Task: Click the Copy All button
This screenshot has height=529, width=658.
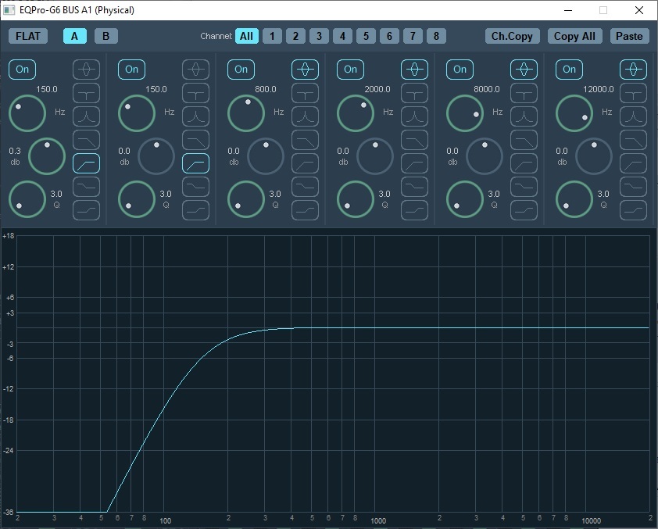Action: click(574, 35)
